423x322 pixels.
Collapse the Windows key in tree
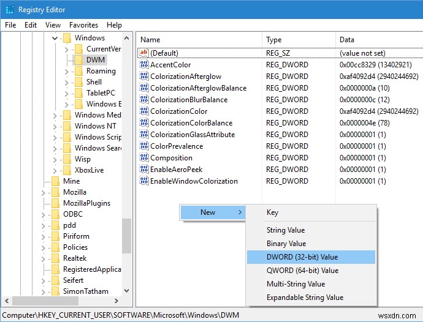[x=55, y=38]
